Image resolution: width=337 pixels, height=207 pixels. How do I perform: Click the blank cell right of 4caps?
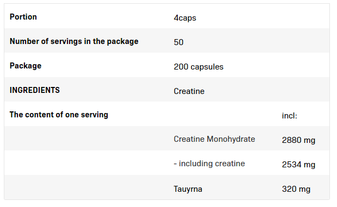click(303, 16)
